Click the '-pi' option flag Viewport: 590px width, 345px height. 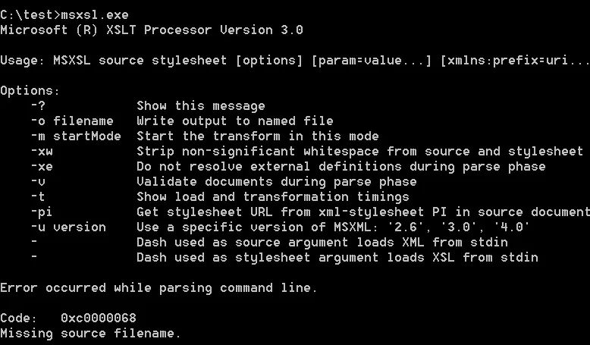(42, 212)
